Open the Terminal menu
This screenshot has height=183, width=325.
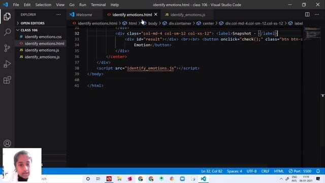(x=98, y=5)
